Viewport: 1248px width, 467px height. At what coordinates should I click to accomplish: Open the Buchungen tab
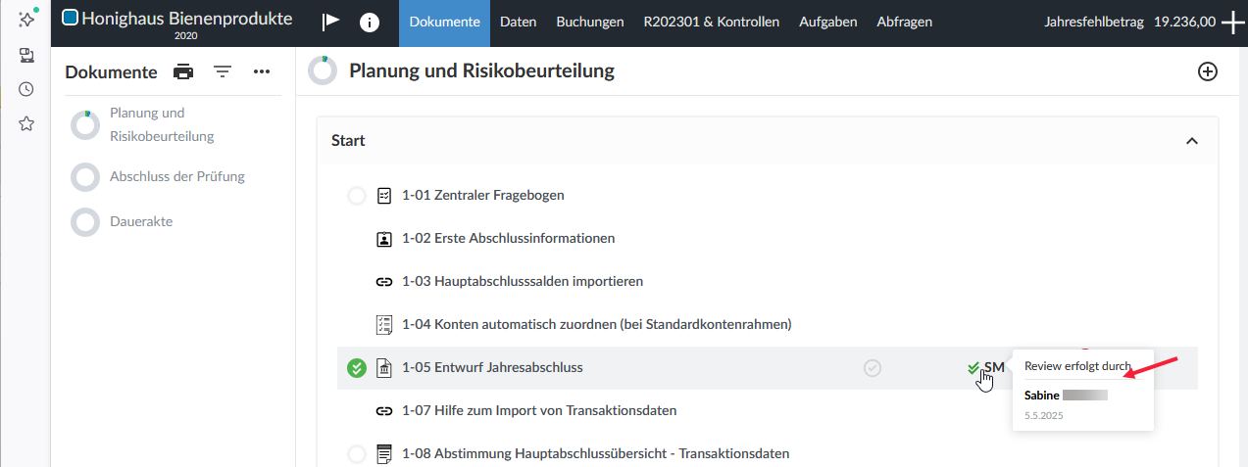point(590,23)
